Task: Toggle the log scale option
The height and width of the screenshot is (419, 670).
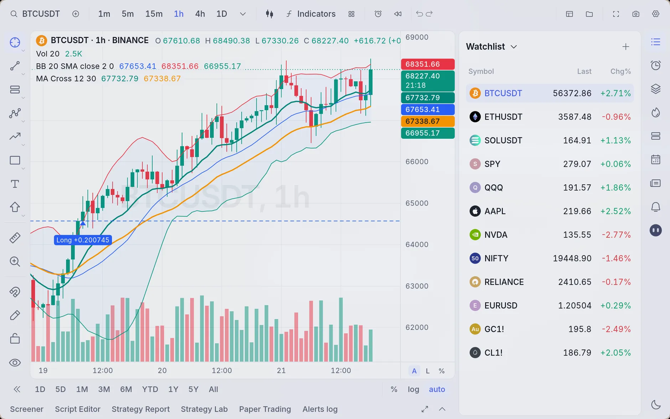Action: pos(413,389)
